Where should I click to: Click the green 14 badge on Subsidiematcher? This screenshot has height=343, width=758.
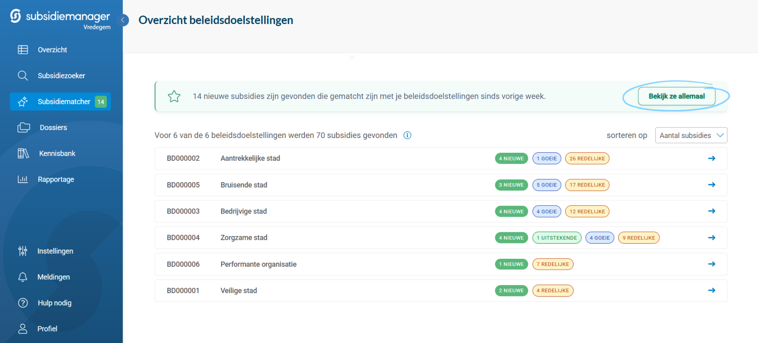click(101, 102)
